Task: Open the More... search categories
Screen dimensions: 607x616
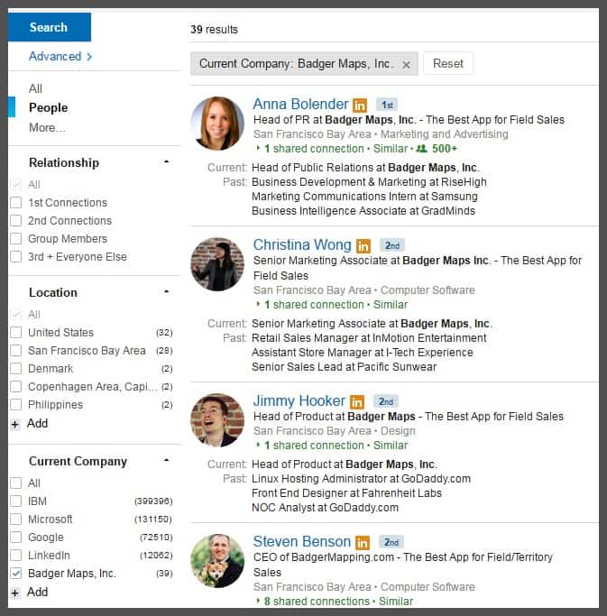Action: coord(47,128)
